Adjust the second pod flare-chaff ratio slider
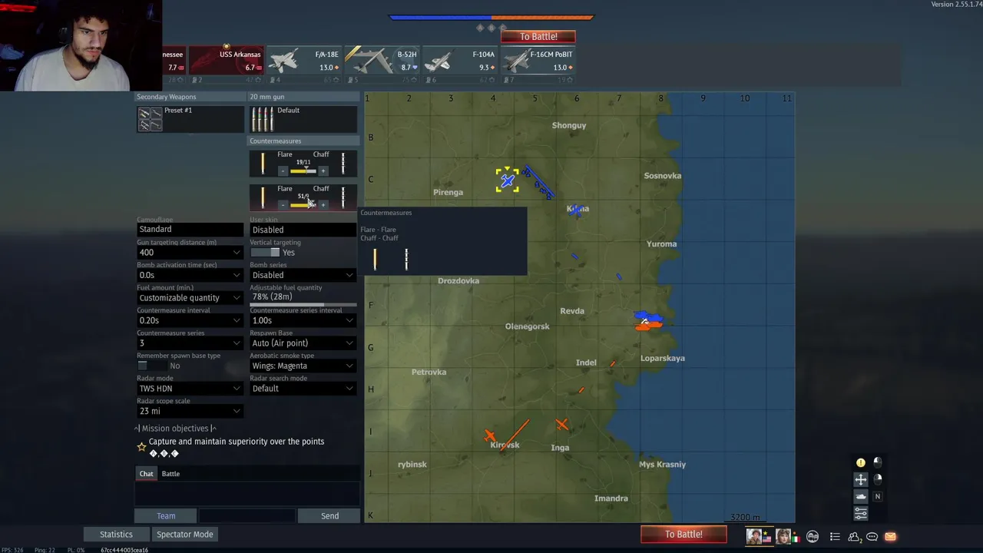This screenshot has width=983, height=553. [x=303, y=205]
